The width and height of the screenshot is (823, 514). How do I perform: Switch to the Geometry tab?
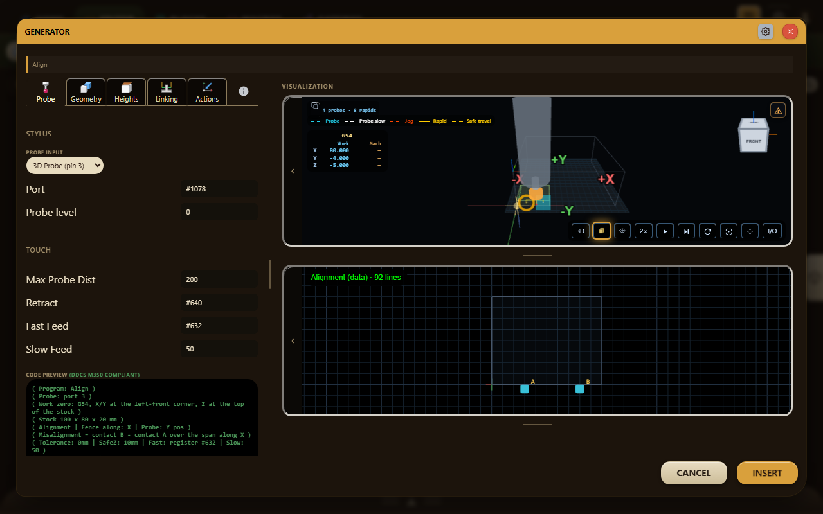(x=86, y=92)
